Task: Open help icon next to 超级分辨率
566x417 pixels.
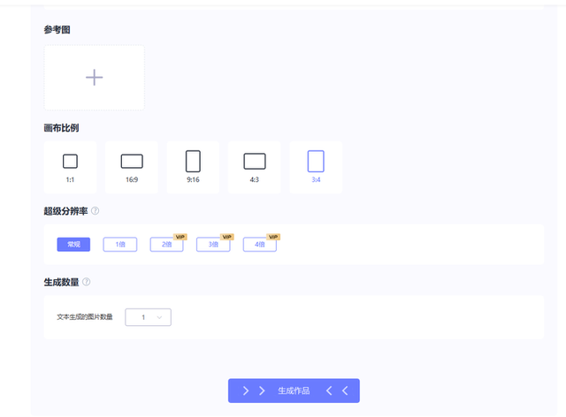Action: 95,210
